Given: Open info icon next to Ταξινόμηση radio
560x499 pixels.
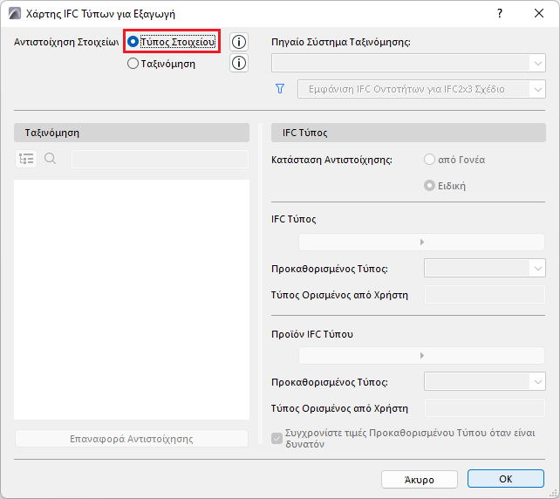Looking at the screenshot, I should pyautogui.click(x=239, y=63).
